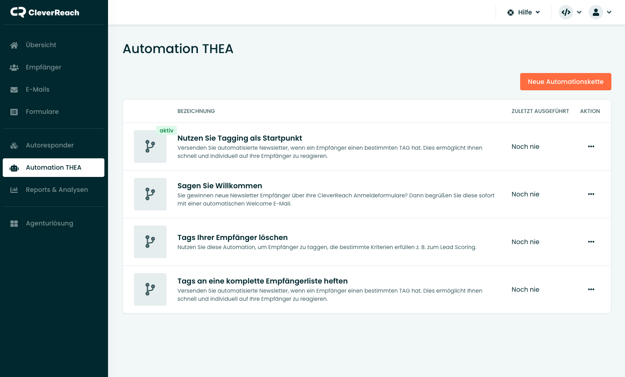Click the Formulare list icon

tap(14, 112)
